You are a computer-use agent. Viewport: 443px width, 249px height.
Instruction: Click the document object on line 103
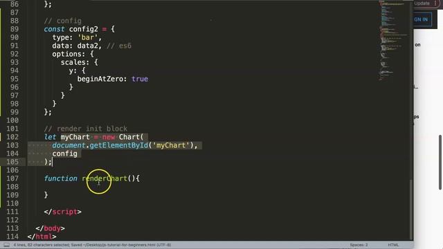click(69, 145)
